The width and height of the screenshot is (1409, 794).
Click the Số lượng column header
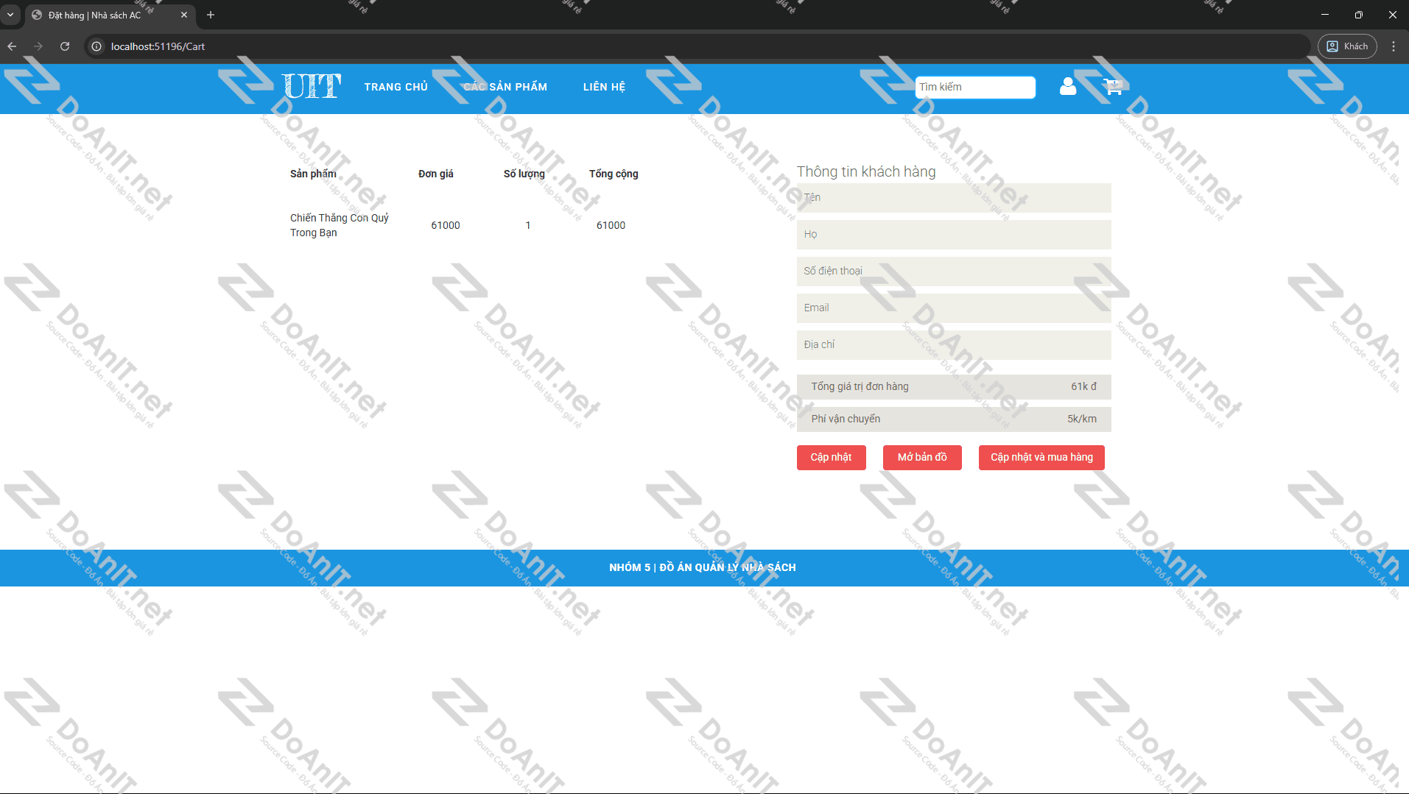524,174
